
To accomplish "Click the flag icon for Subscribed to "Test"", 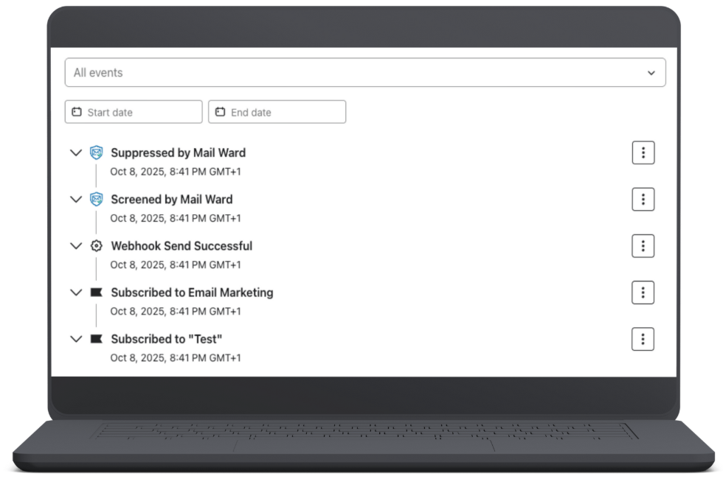I will pyautogui.click(x=96, y=339).
